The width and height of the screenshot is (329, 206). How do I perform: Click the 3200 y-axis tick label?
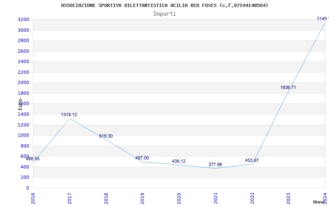tap(23, 20)
